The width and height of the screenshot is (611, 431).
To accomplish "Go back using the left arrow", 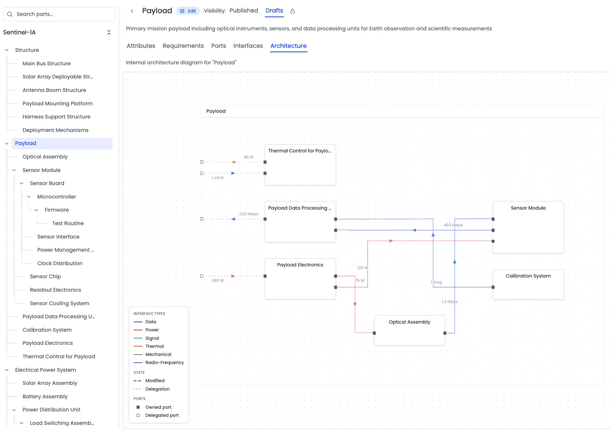I will pos(132,11).
